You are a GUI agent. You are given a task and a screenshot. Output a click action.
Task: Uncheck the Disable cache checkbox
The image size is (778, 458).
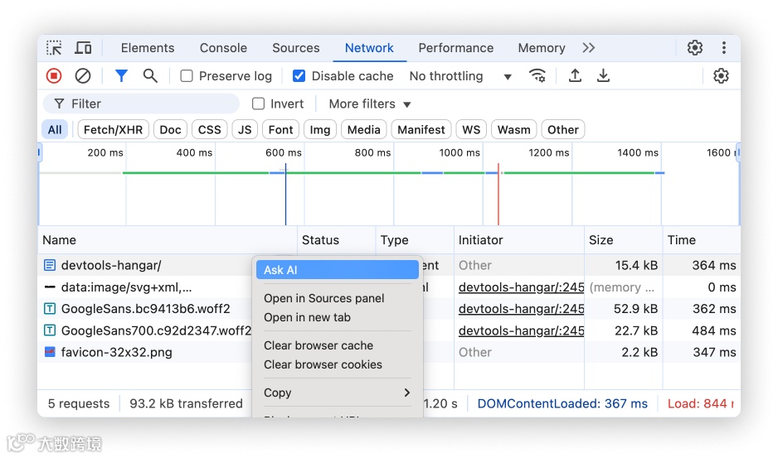coord(299,76)
